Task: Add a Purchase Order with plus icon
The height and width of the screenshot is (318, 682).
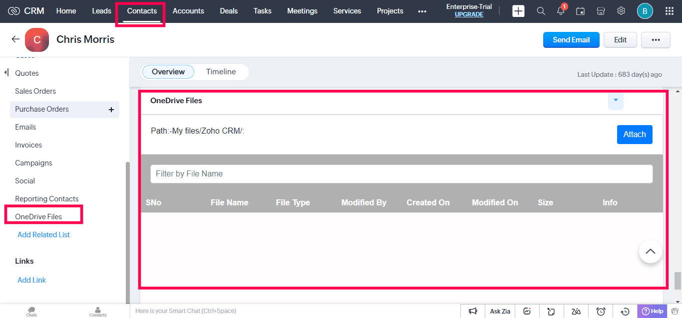Action: point(111,109)
